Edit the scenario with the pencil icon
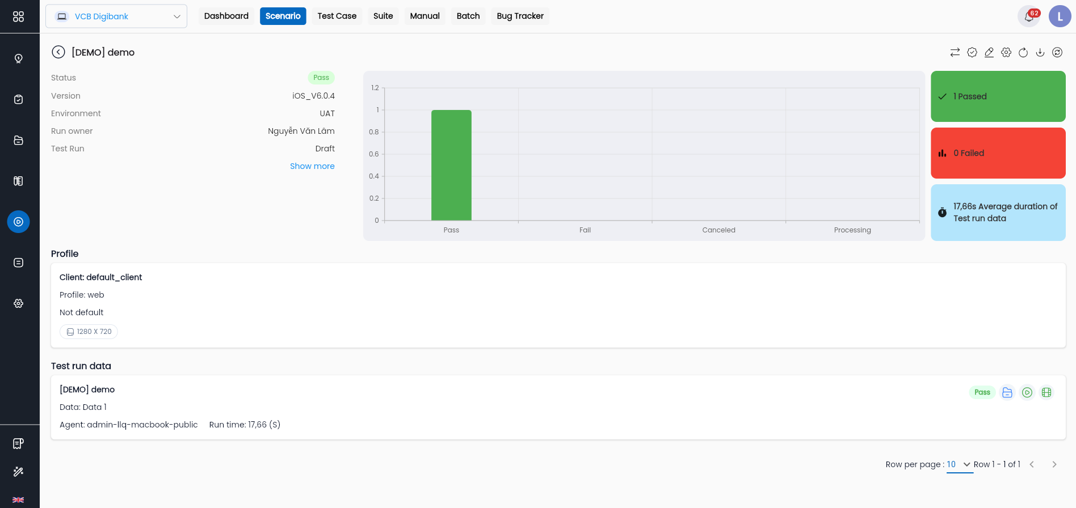Screen dimensions: 1076x508 click(x=989, y=52)
